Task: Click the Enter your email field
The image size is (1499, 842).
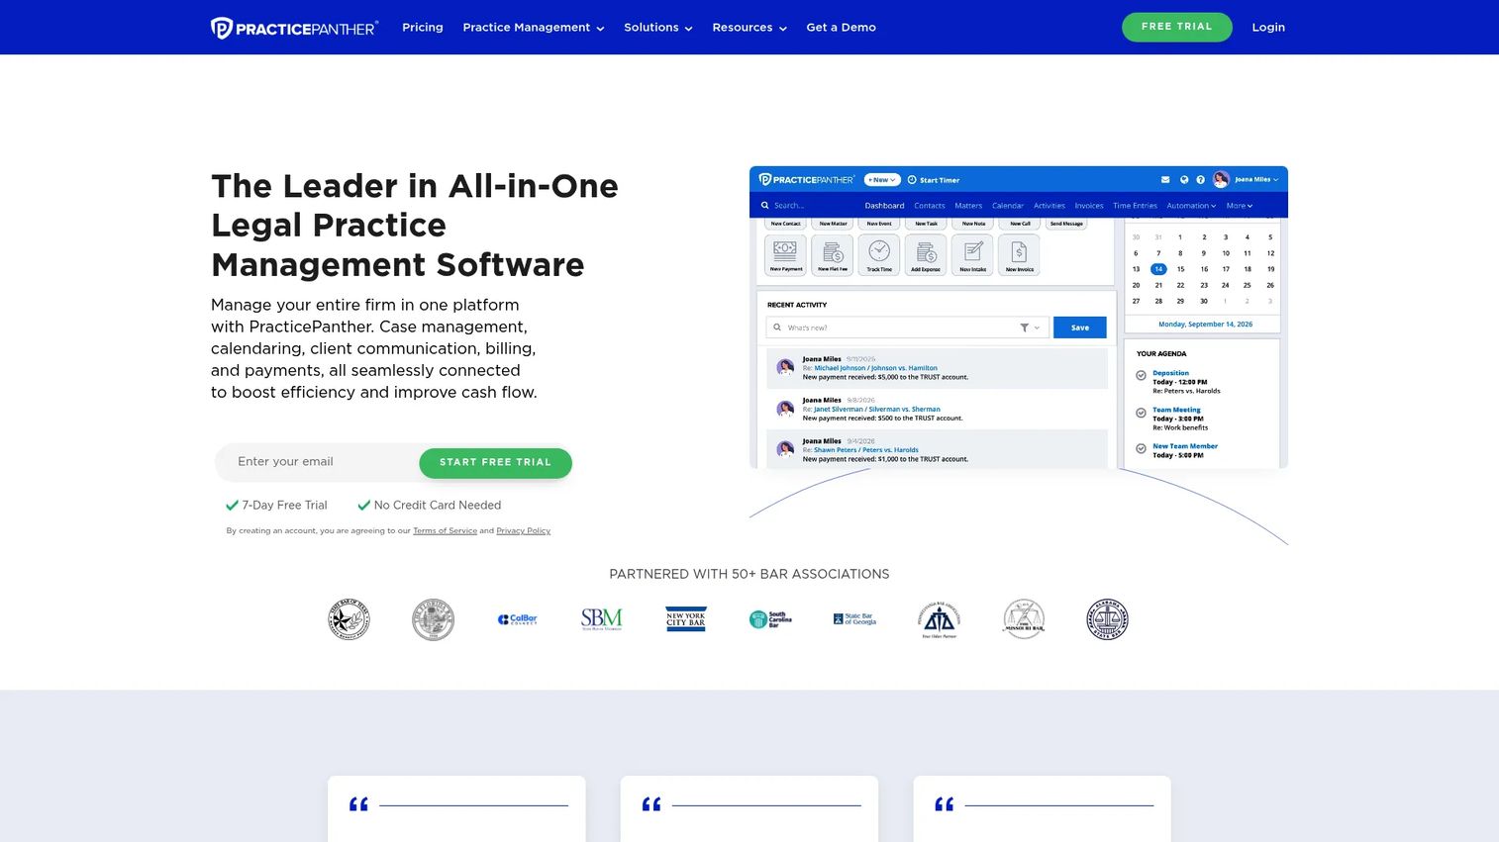Action: 317,462
